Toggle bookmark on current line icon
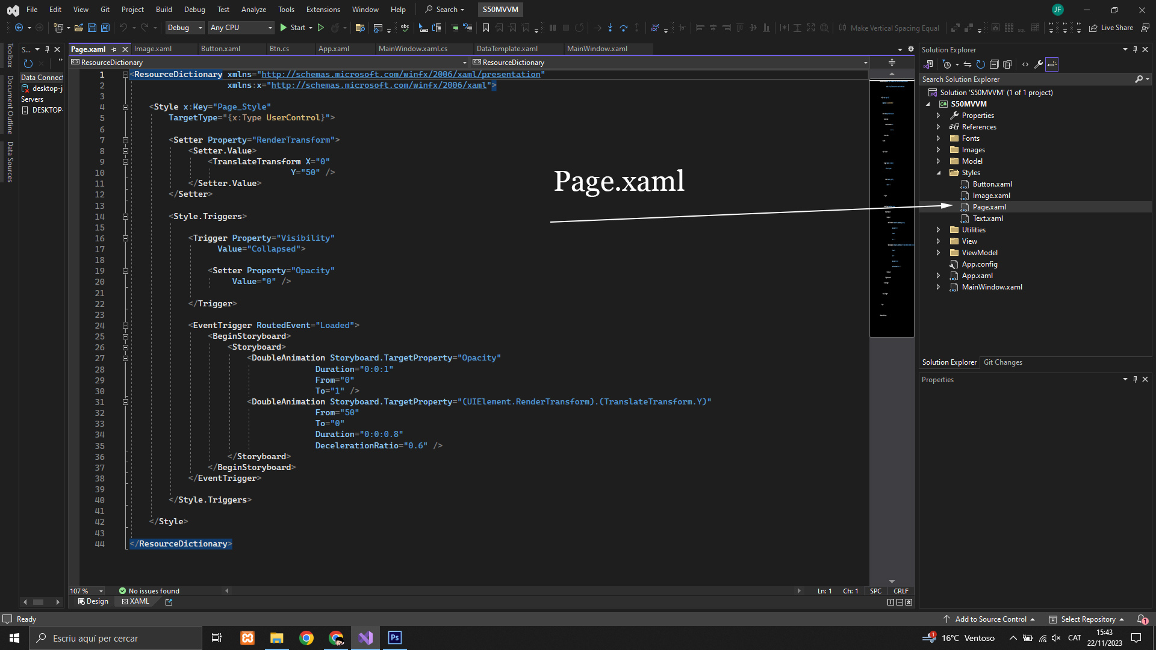 [x=486, y=28]
